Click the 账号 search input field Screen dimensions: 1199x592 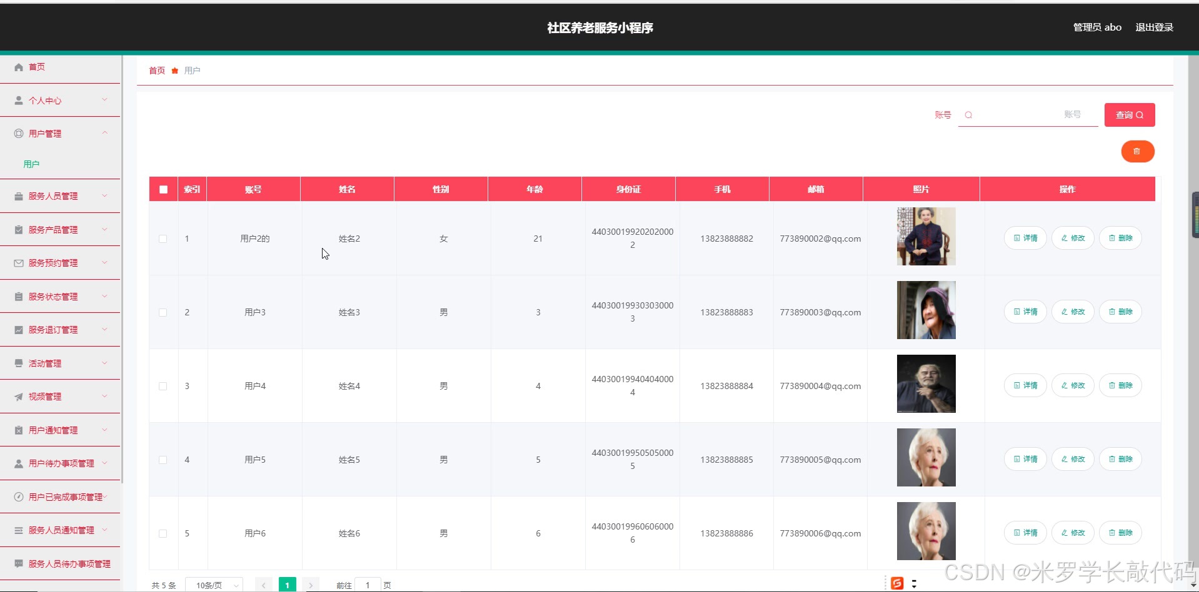(1028, 115)
